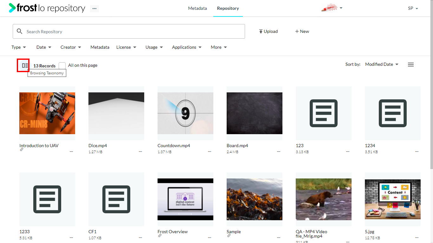The height and width of the screenshot is (243, 433).
Task: Click the magnifier search icon
Action: pos(20,31)
